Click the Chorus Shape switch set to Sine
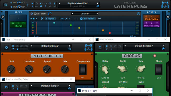171x96 pixels. 159,69
